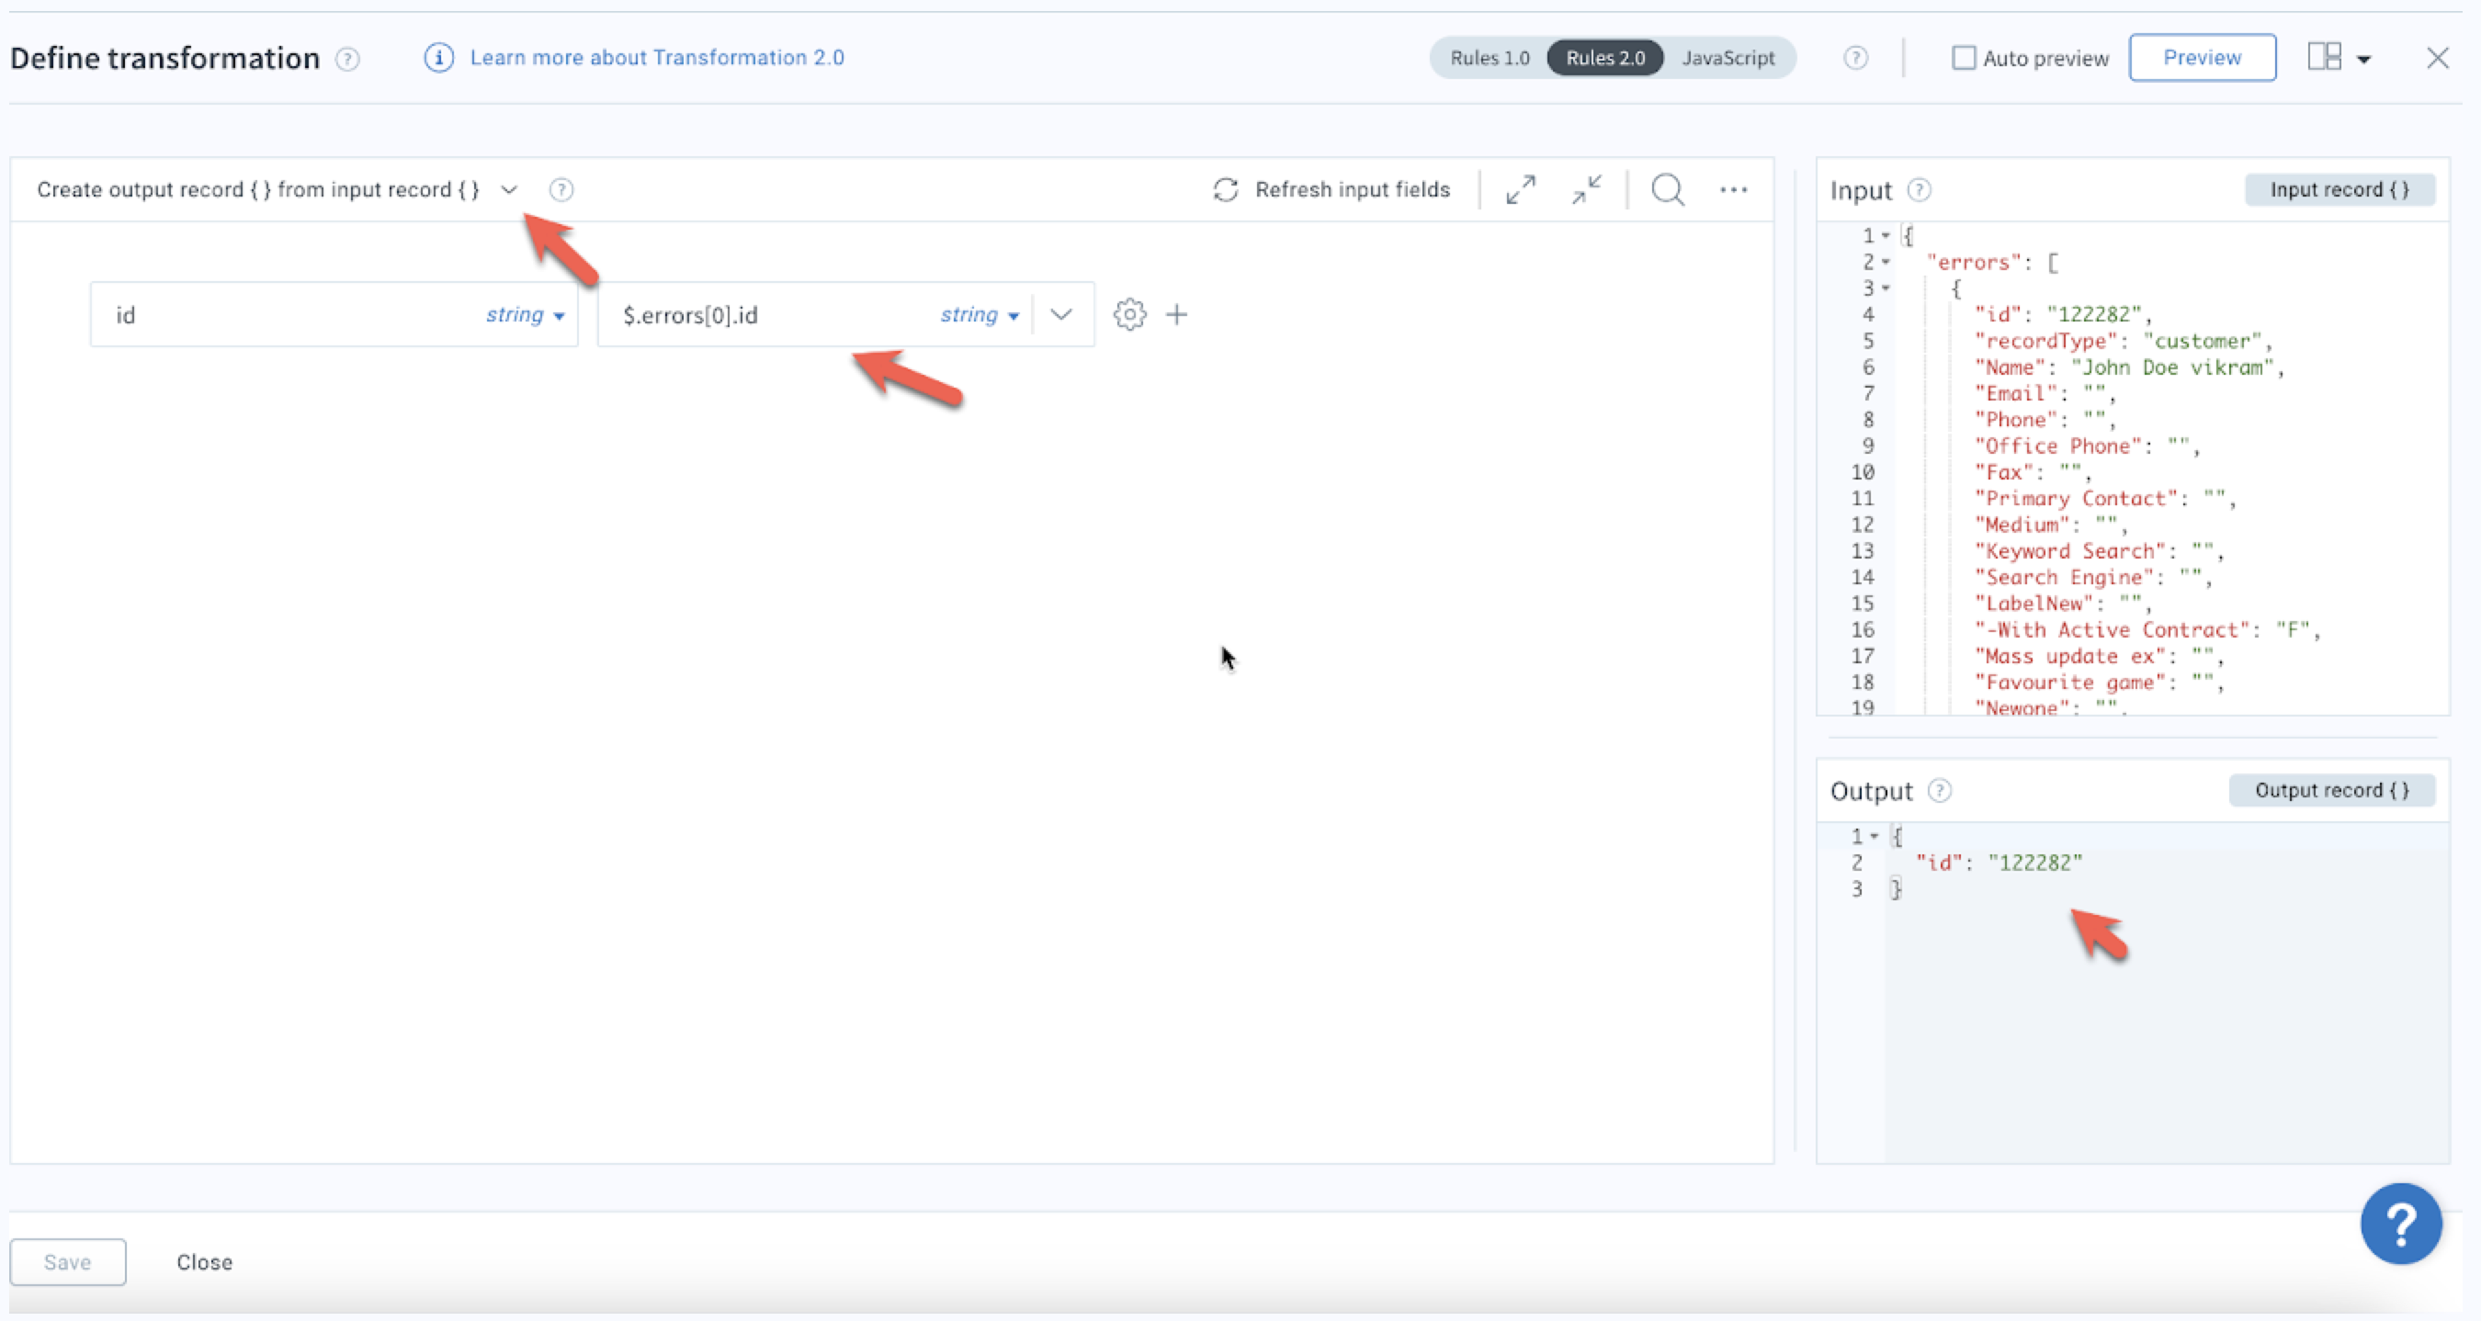Click the Define transformation help icon
Viewport: 2481px width, 1321px height.
347,59
